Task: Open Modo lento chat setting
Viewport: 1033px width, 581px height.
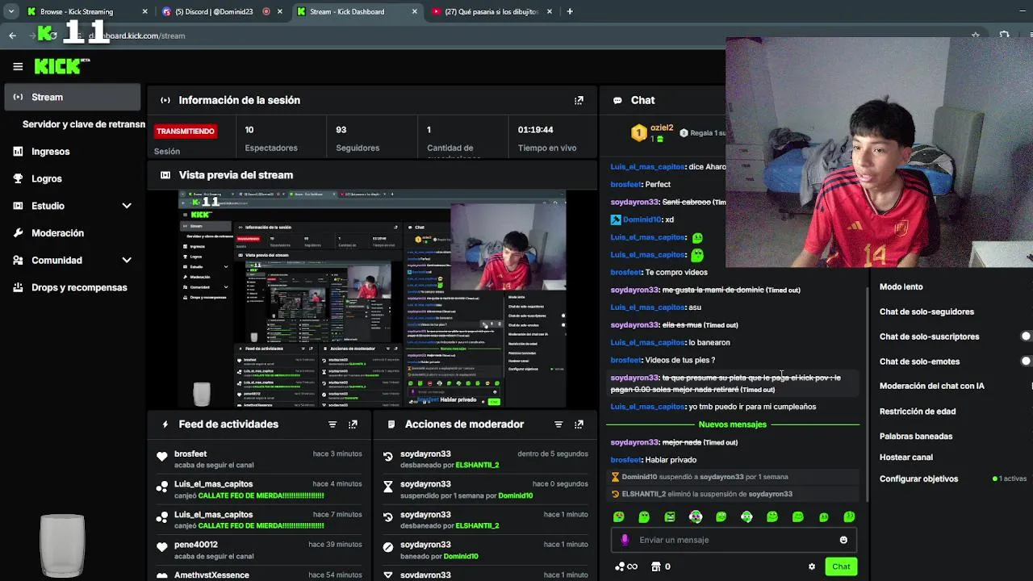Action: [901, 287]
